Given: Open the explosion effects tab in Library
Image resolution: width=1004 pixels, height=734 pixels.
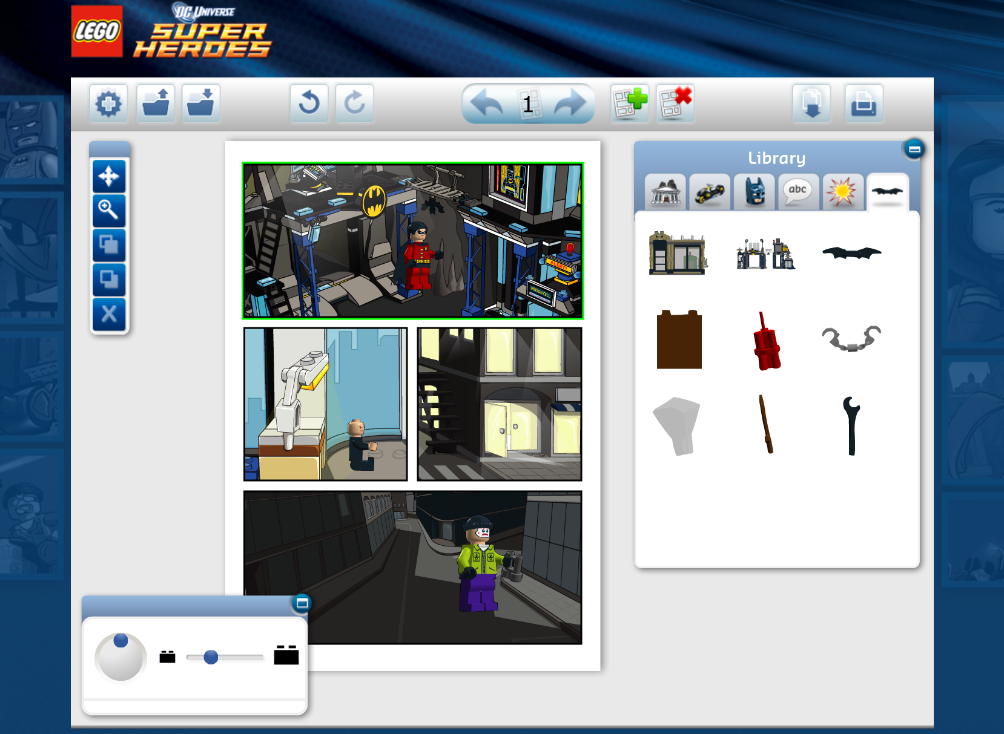Looking at the screenshot, I should (842, 192).
